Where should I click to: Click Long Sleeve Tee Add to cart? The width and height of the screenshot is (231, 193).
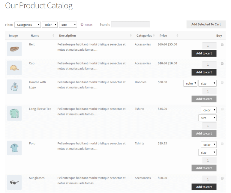tap(204, 133)
